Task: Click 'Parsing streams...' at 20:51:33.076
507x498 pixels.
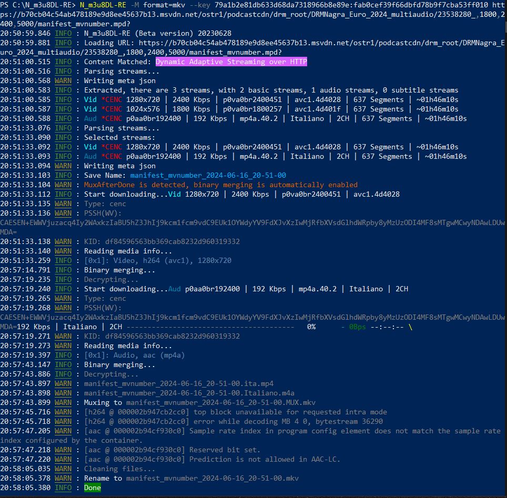Action: pos(122,128)
